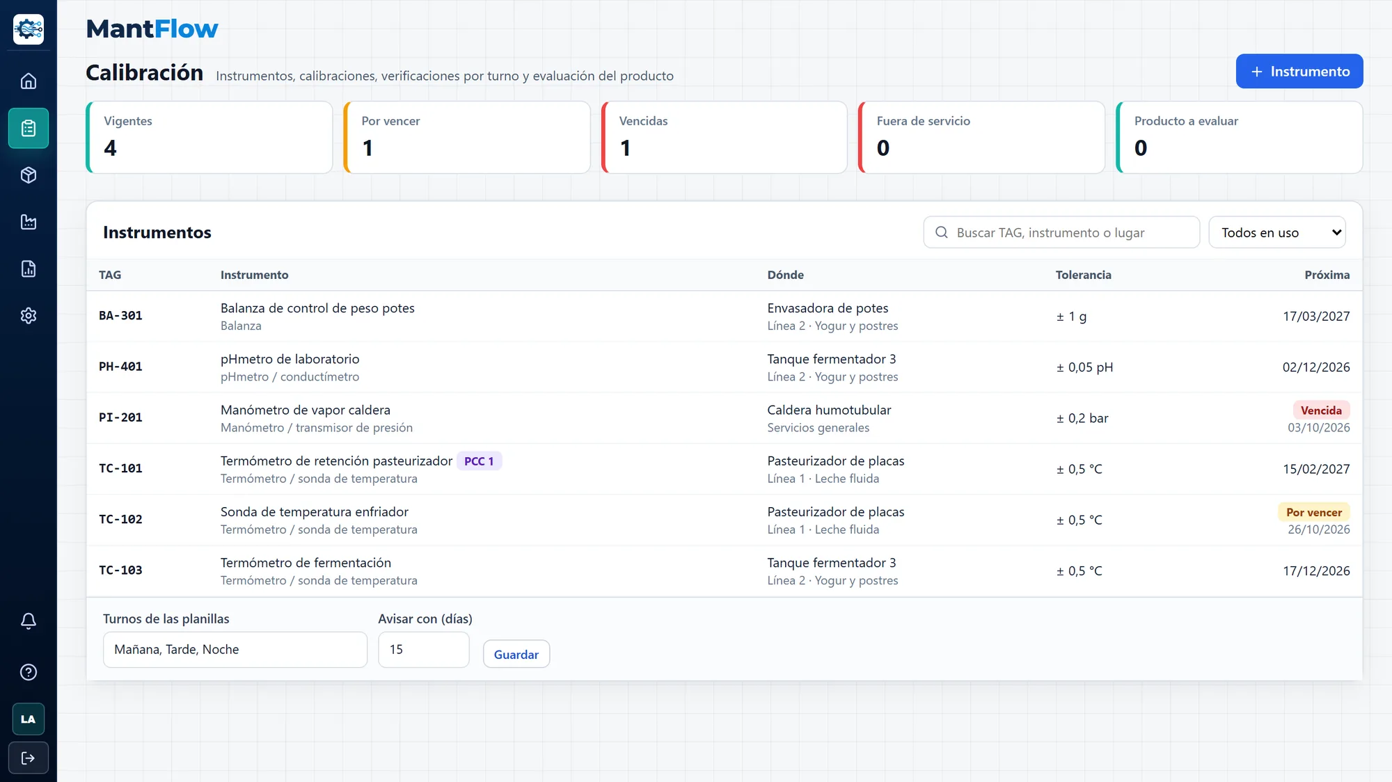This screenshot has width=1392, height=782.
Task: Click the Turnos de las planillas field
Action: 235,650
